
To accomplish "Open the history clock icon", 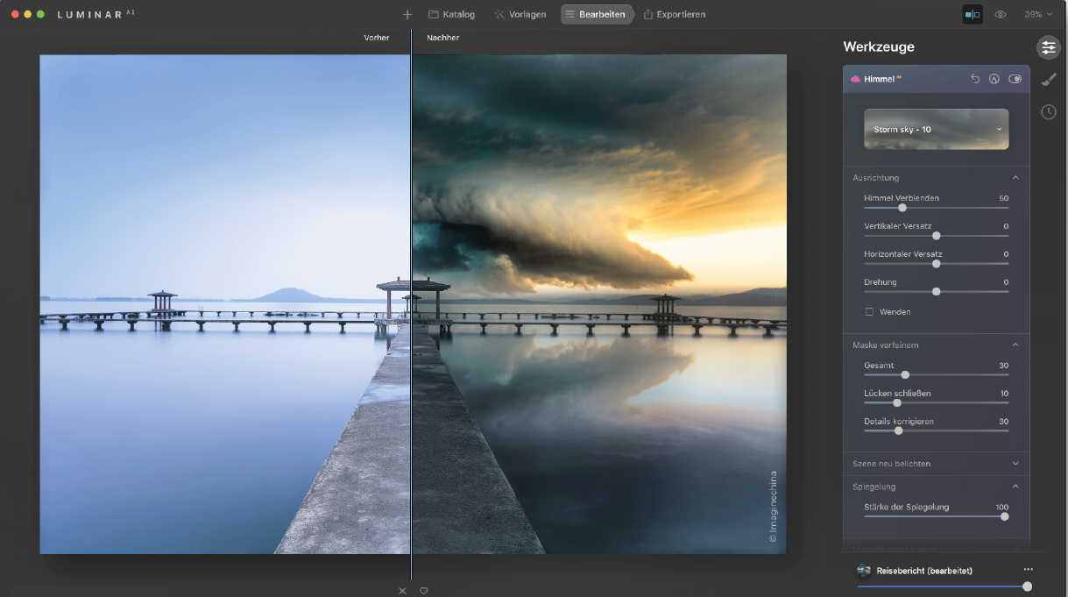I will pyautogui.click(x=1048, y=111).
